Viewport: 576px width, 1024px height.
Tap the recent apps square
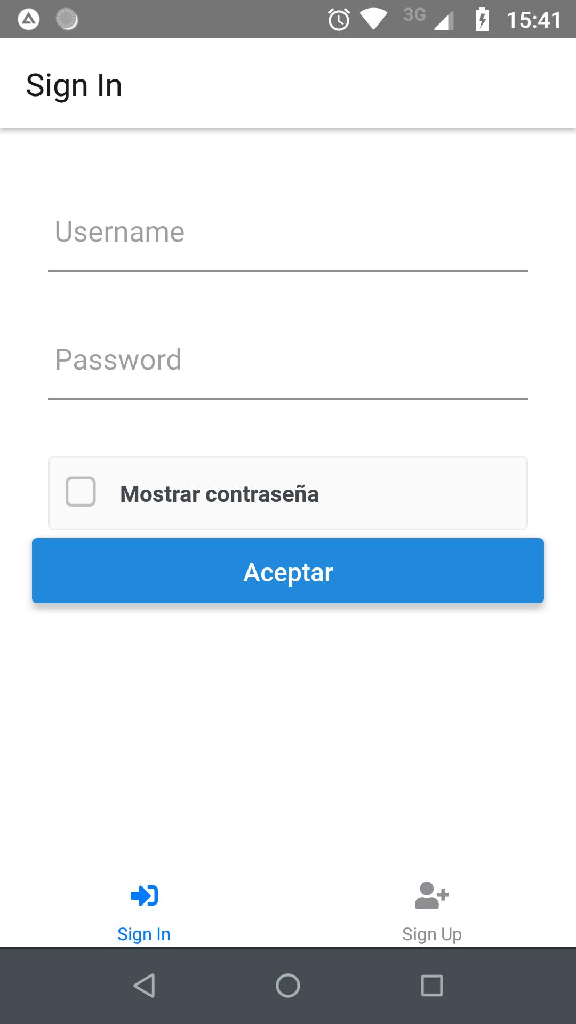click(432, 986)
